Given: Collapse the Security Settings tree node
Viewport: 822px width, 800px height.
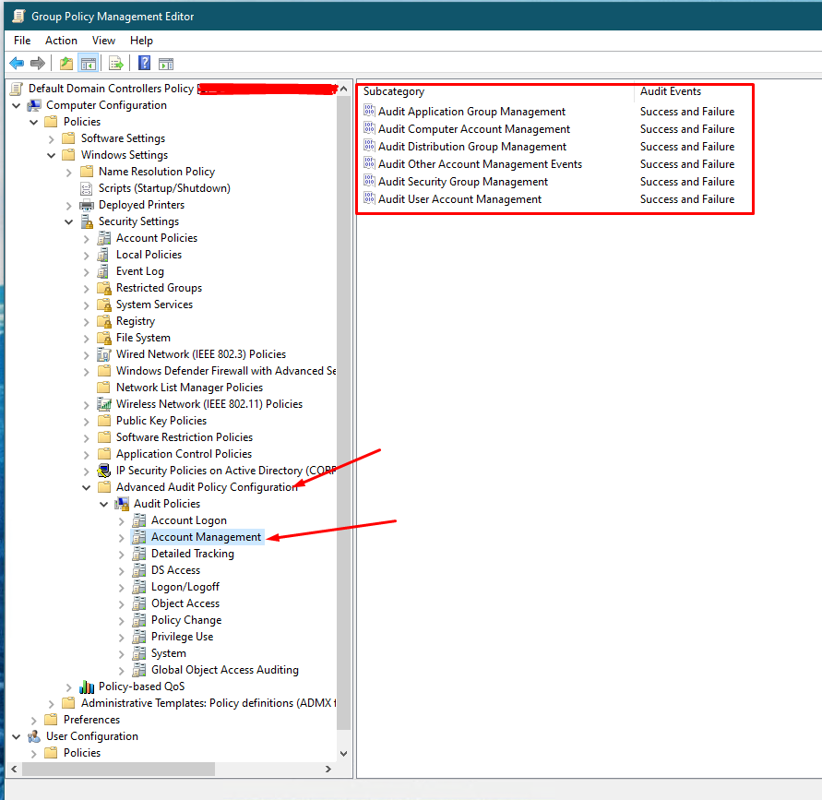Looking at the screenshot, I should click(x=69, y=221).
